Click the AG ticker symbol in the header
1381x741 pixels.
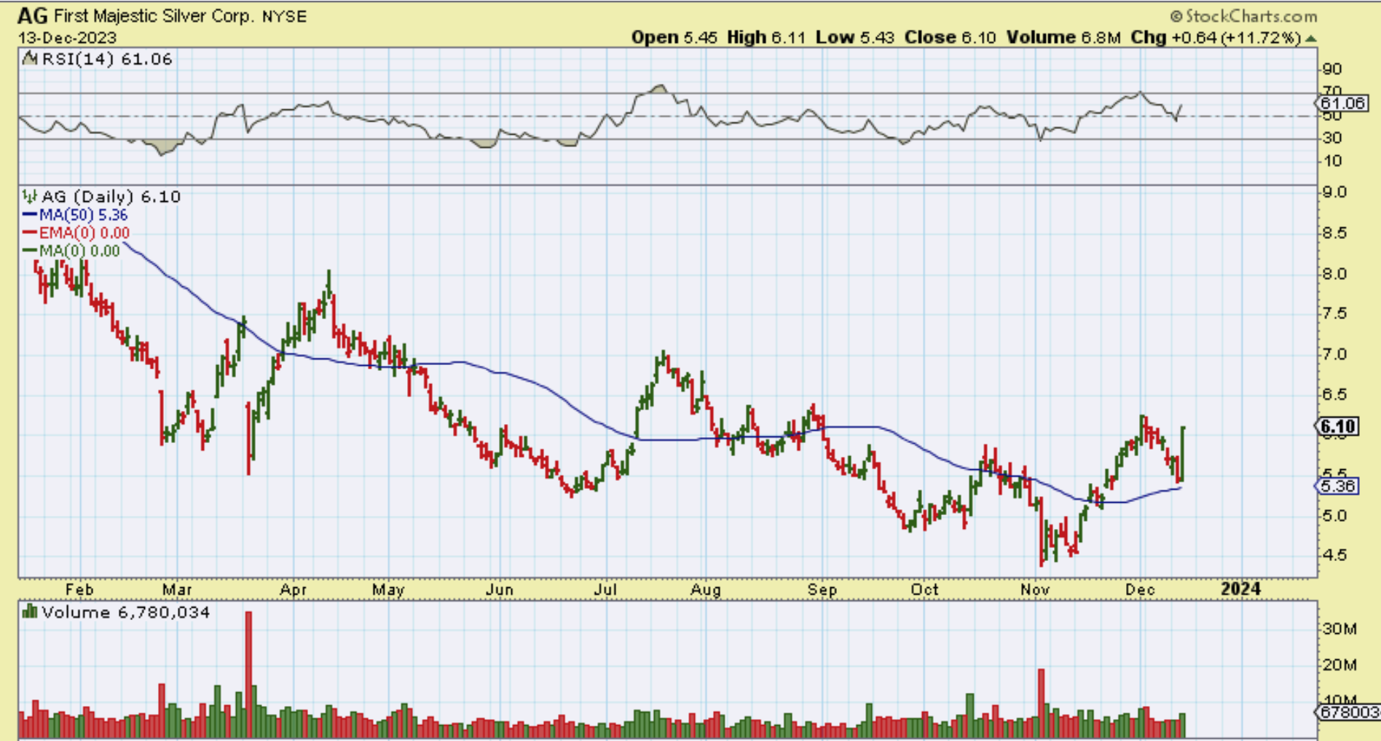33,15
